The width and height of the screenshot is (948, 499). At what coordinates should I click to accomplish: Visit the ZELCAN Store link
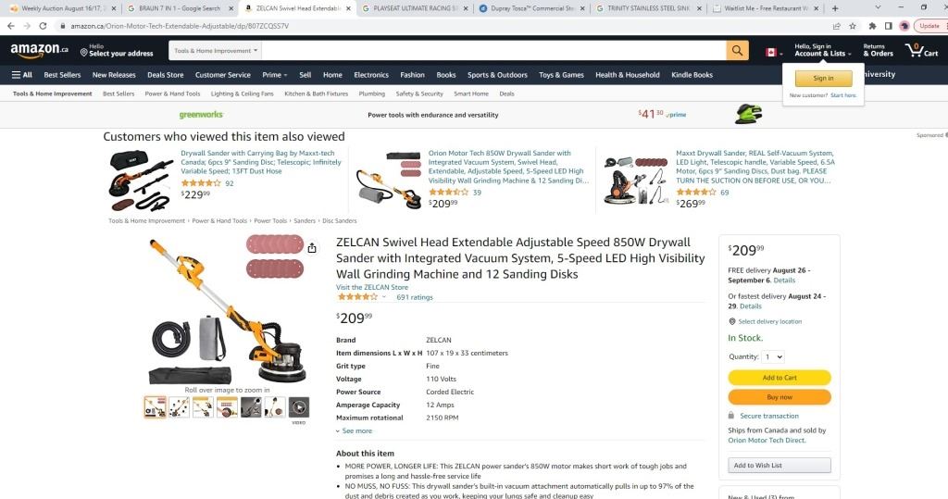pyautogui.click(x=372, y=287)
